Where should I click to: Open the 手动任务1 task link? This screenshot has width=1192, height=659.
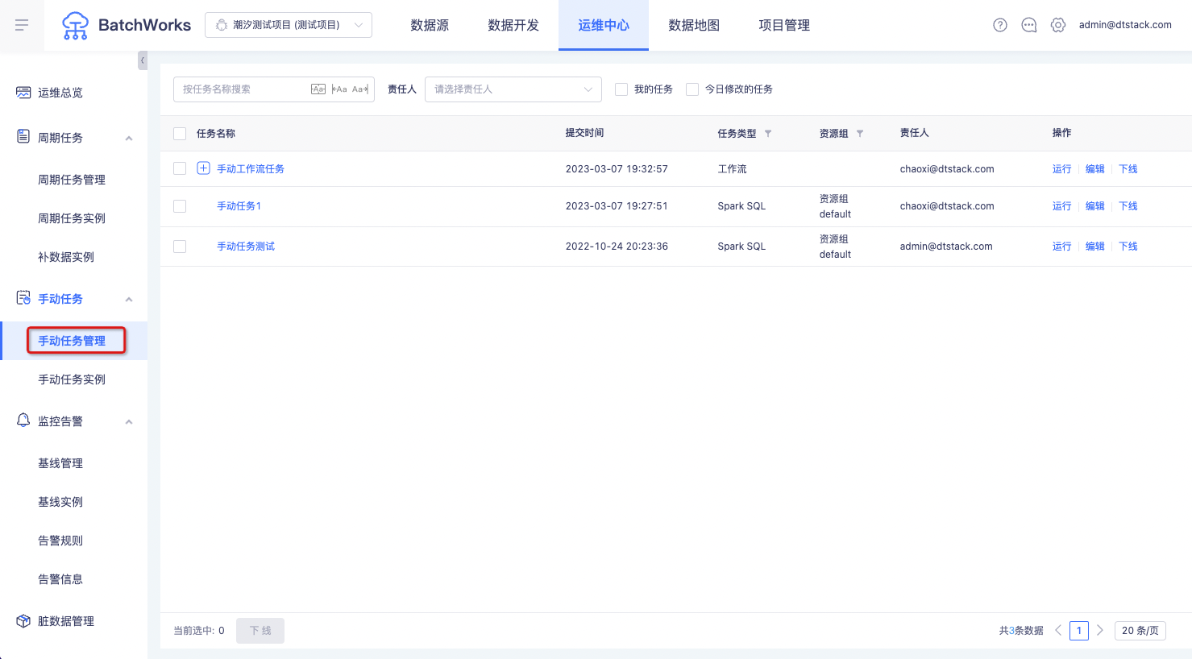coord(239,206)
